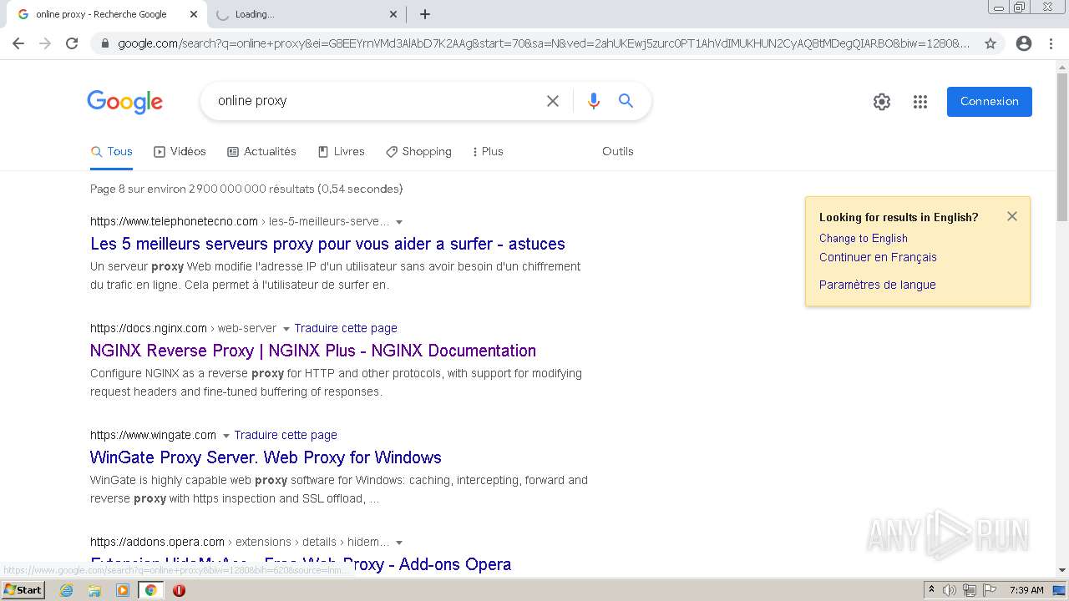Click the address bar URL
This screenshot has width=1069, height=601.
(543, 43)
